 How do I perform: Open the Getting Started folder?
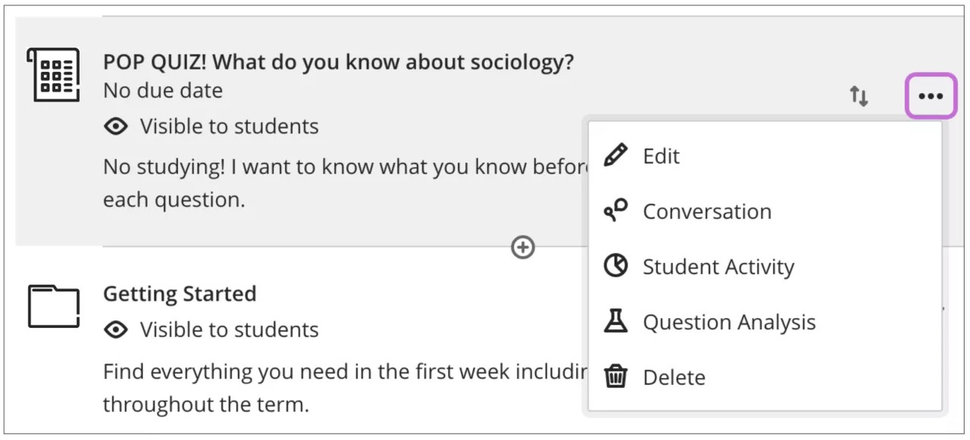point(179,293)
